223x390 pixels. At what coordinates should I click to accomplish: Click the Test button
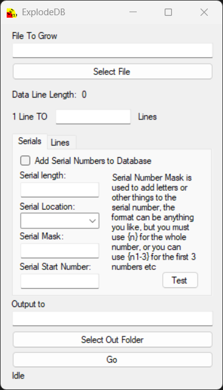pos(180,280)
